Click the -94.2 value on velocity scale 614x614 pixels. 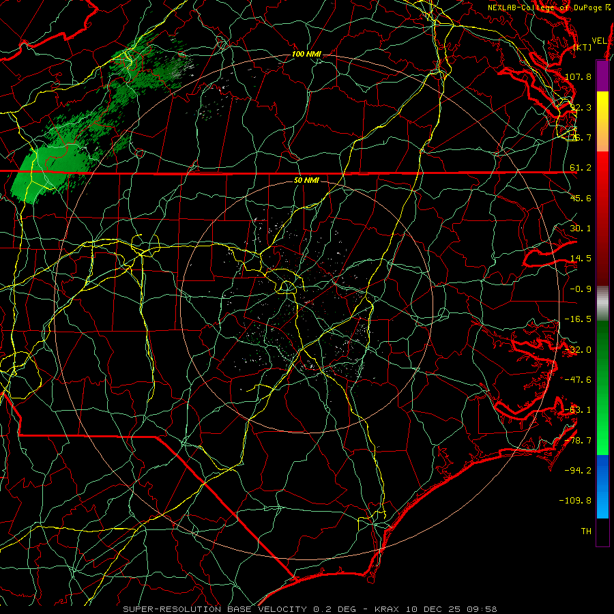[x=578, y=471]
